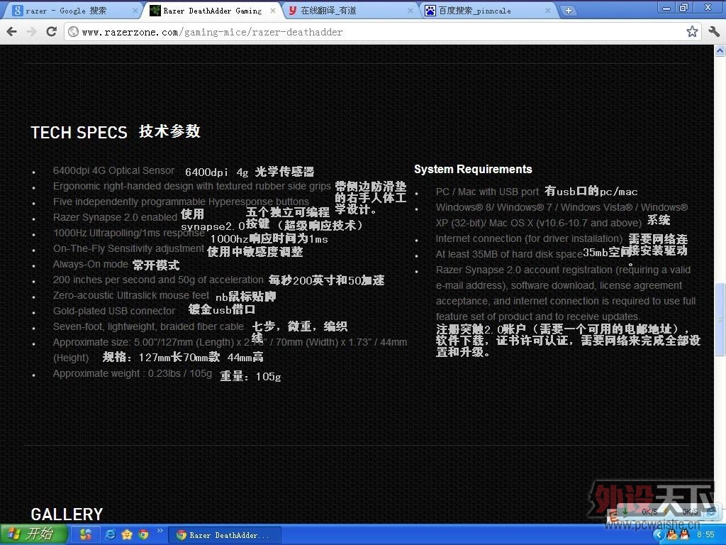Click the page scrollbar up arrow
The height and width of the screenshot is (545, 726).
pos(720,50)
